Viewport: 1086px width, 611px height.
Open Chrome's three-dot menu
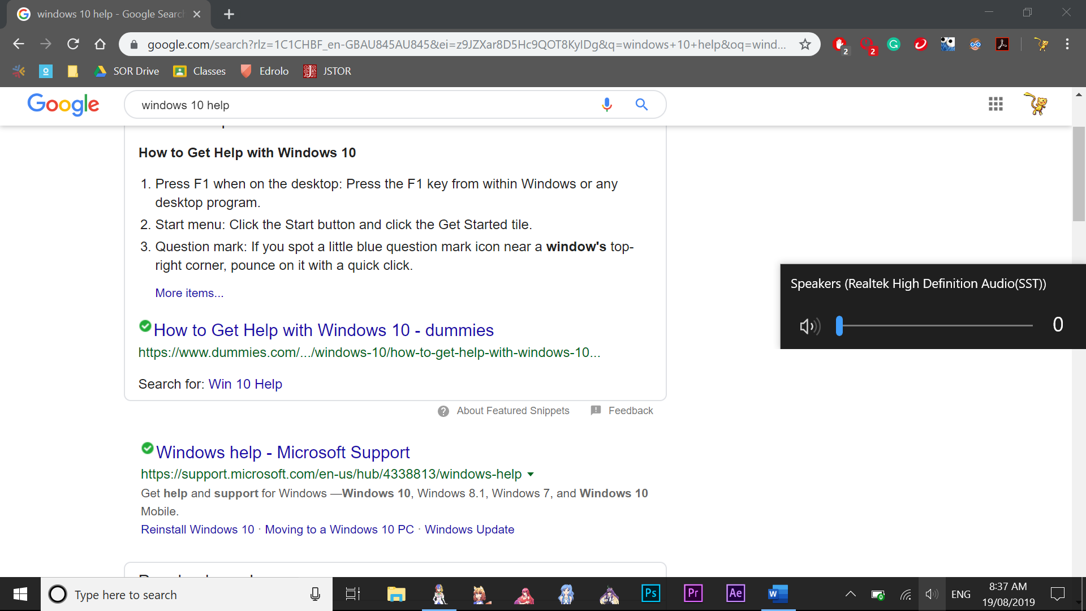[x=1067, y=44]
